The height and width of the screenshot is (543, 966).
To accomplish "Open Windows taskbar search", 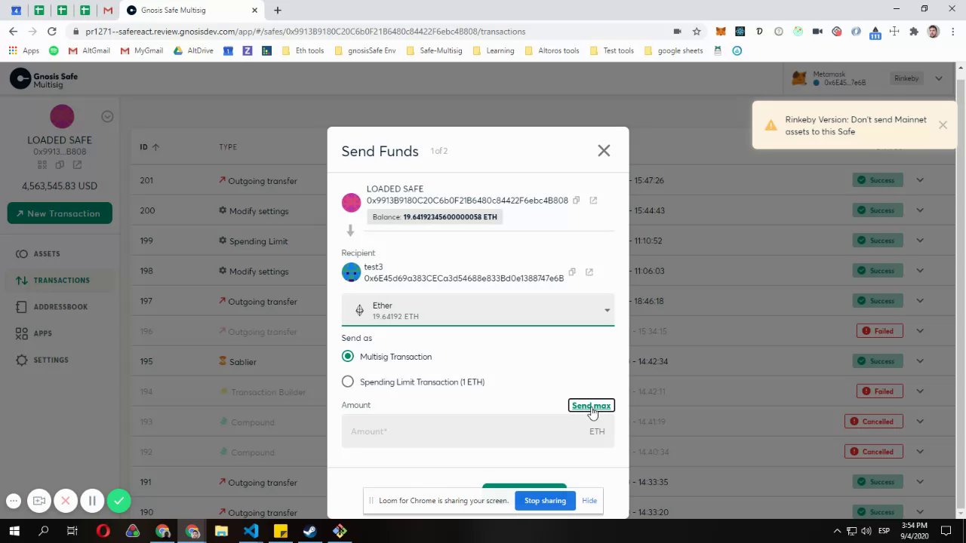I will 44,531.
